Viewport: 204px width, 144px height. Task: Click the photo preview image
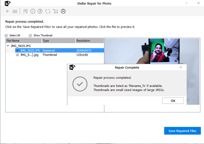tap(152, 51)
